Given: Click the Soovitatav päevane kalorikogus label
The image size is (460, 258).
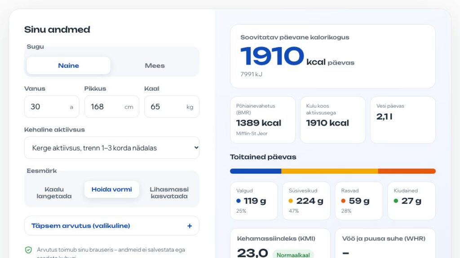Looking at the screenshot, I should point(295,37).
